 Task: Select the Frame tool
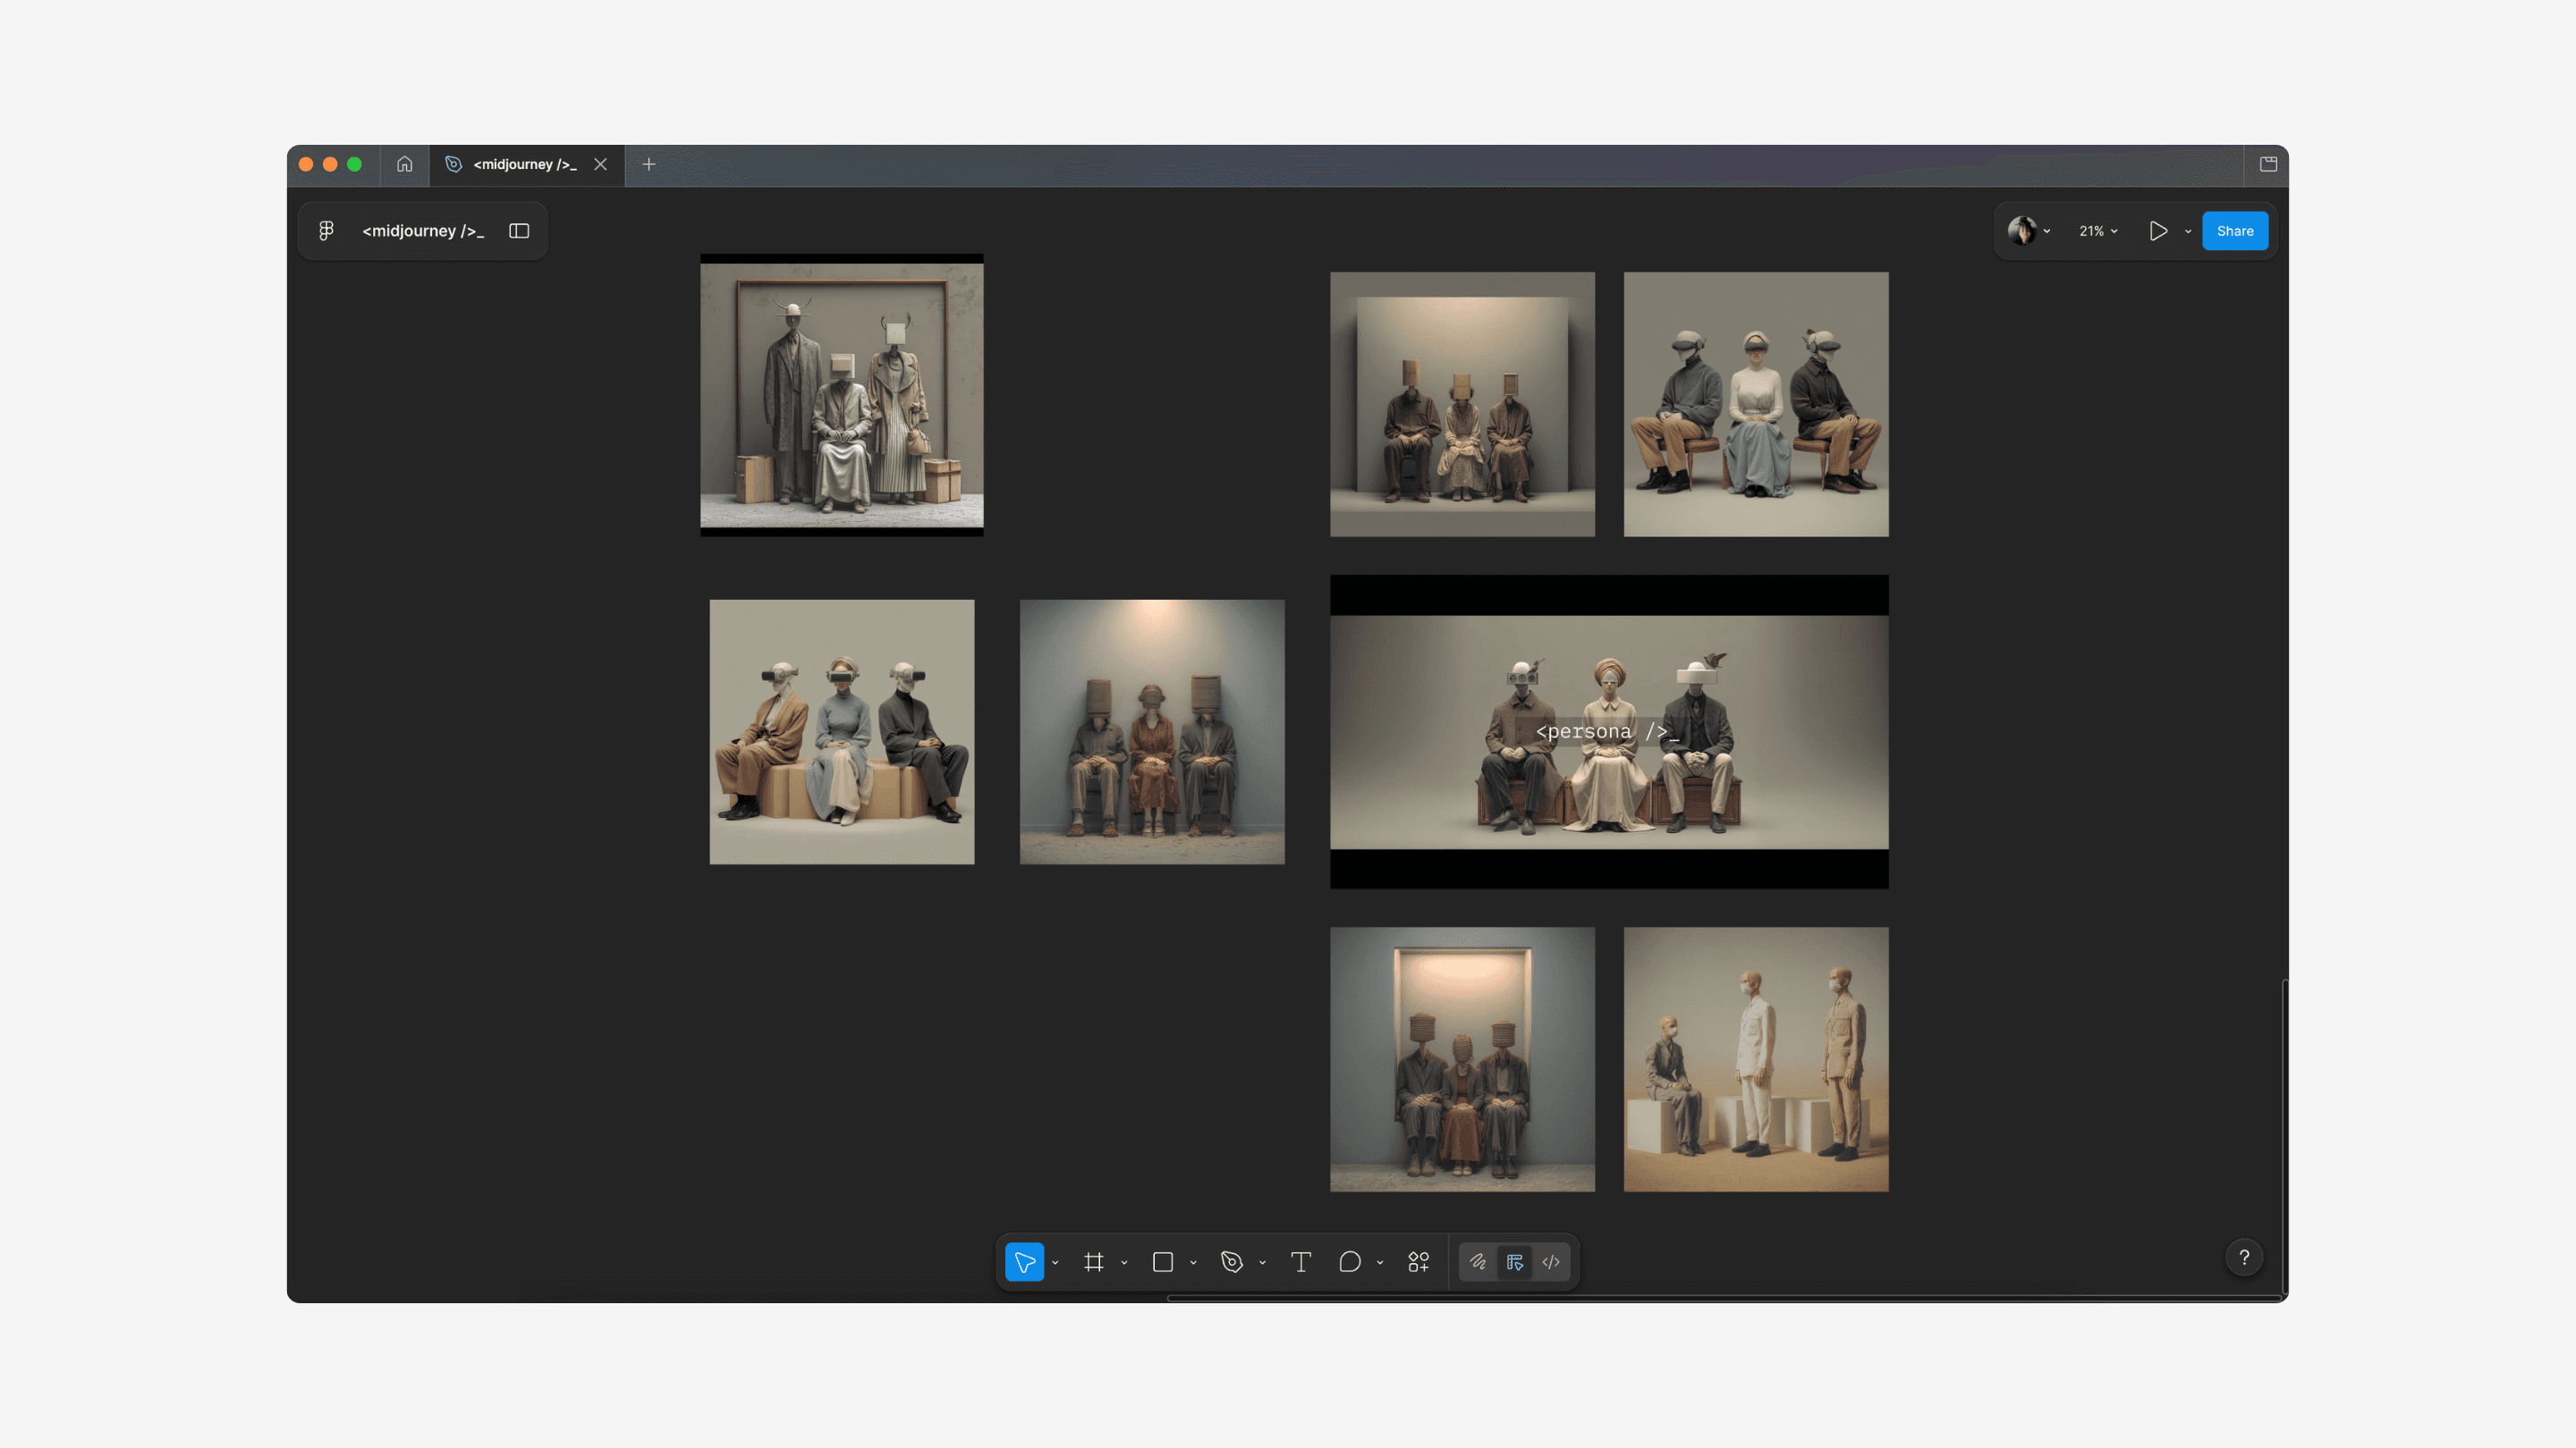[x=1094, y=1262]
